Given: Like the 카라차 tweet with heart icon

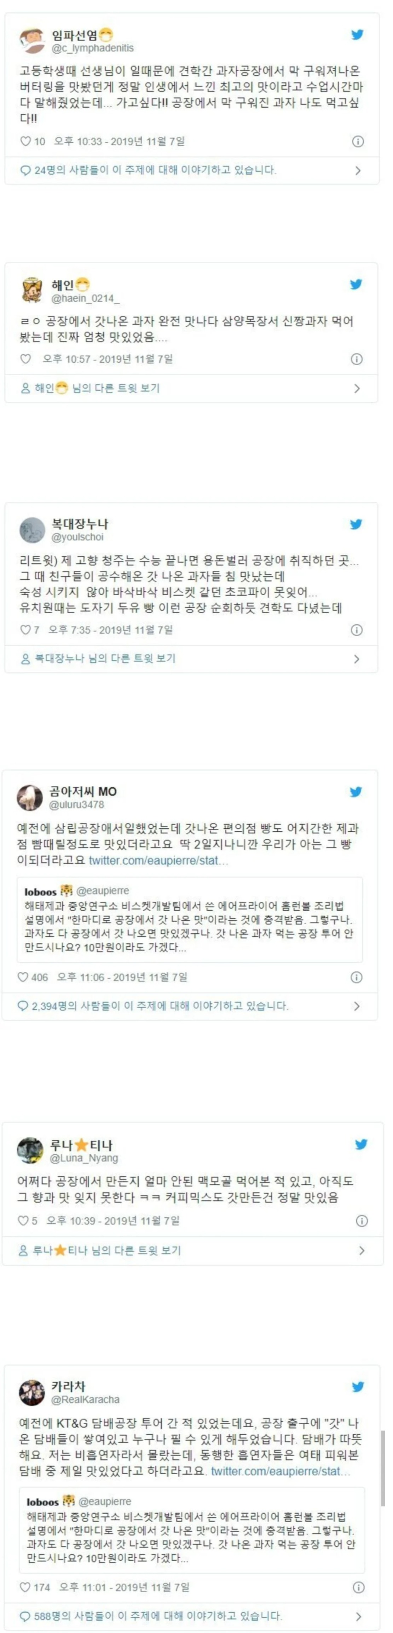Looking at the screenshot, I should point(25,1587).
